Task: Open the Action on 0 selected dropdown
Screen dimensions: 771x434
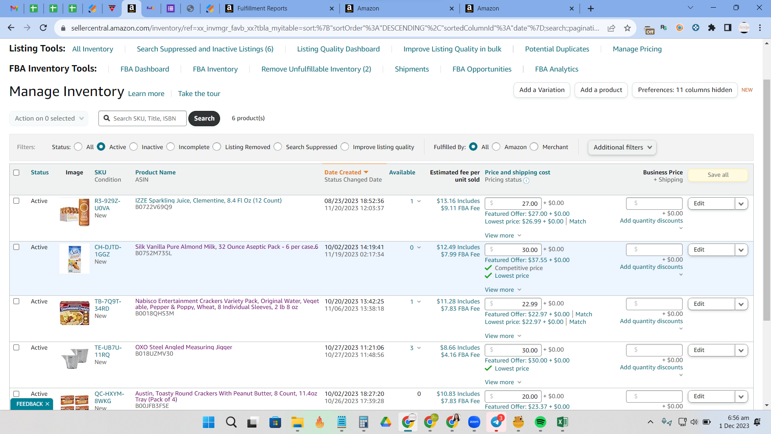Action: click(x=49, y=118)
